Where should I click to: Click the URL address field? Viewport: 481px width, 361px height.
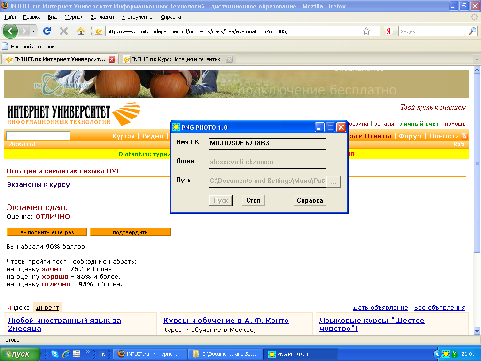pyautogui.click(x=233, y=31)
